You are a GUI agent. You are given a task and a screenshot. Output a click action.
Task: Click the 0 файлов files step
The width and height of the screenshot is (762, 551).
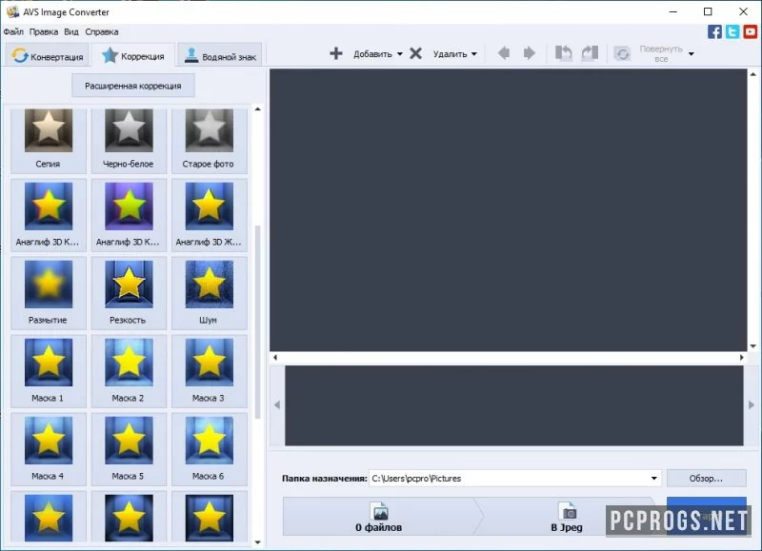378,517
